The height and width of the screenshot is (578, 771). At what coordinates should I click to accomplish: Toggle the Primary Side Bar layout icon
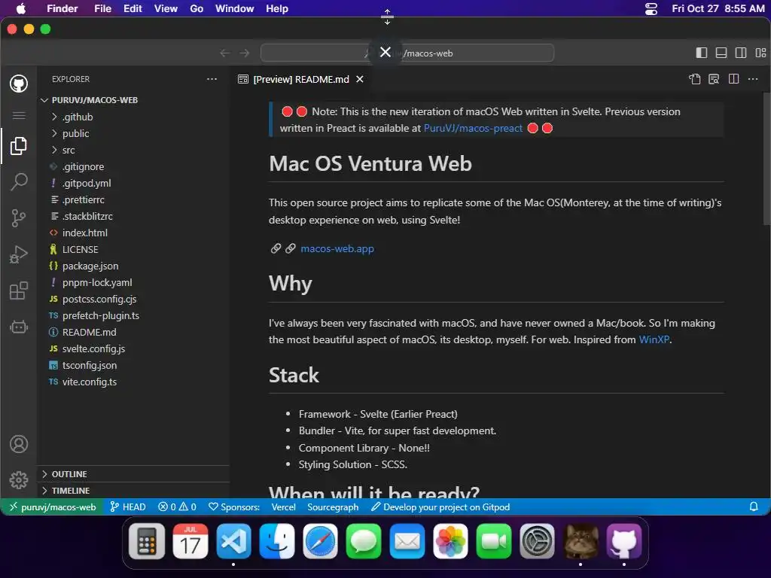[702, 53]
